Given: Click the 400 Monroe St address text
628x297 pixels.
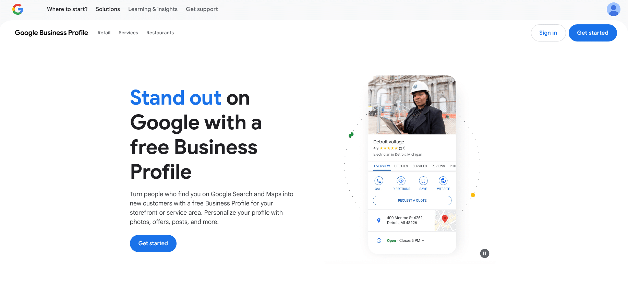Looking at the screenshot, I should click(x=405, y=220).
